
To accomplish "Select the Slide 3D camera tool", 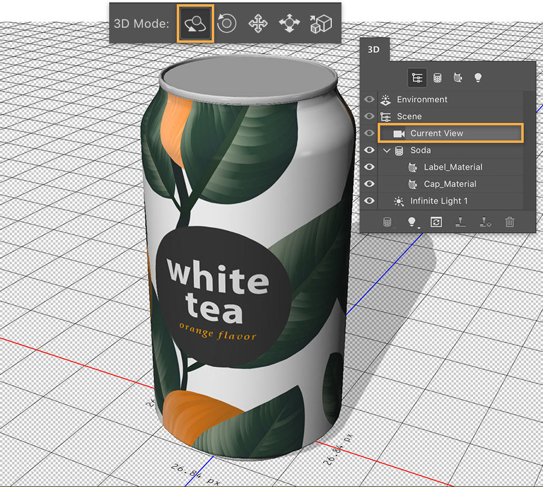I will tap(289, 23).
